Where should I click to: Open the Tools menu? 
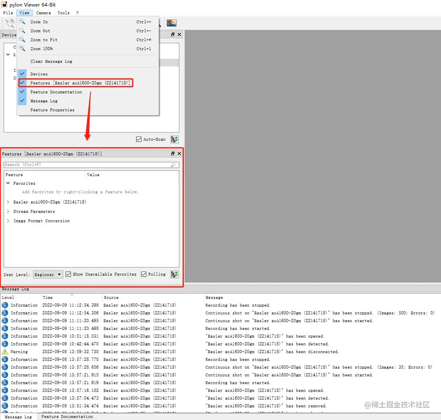tap(64, 13)
